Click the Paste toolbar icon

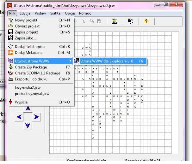(x=99, y=21)
